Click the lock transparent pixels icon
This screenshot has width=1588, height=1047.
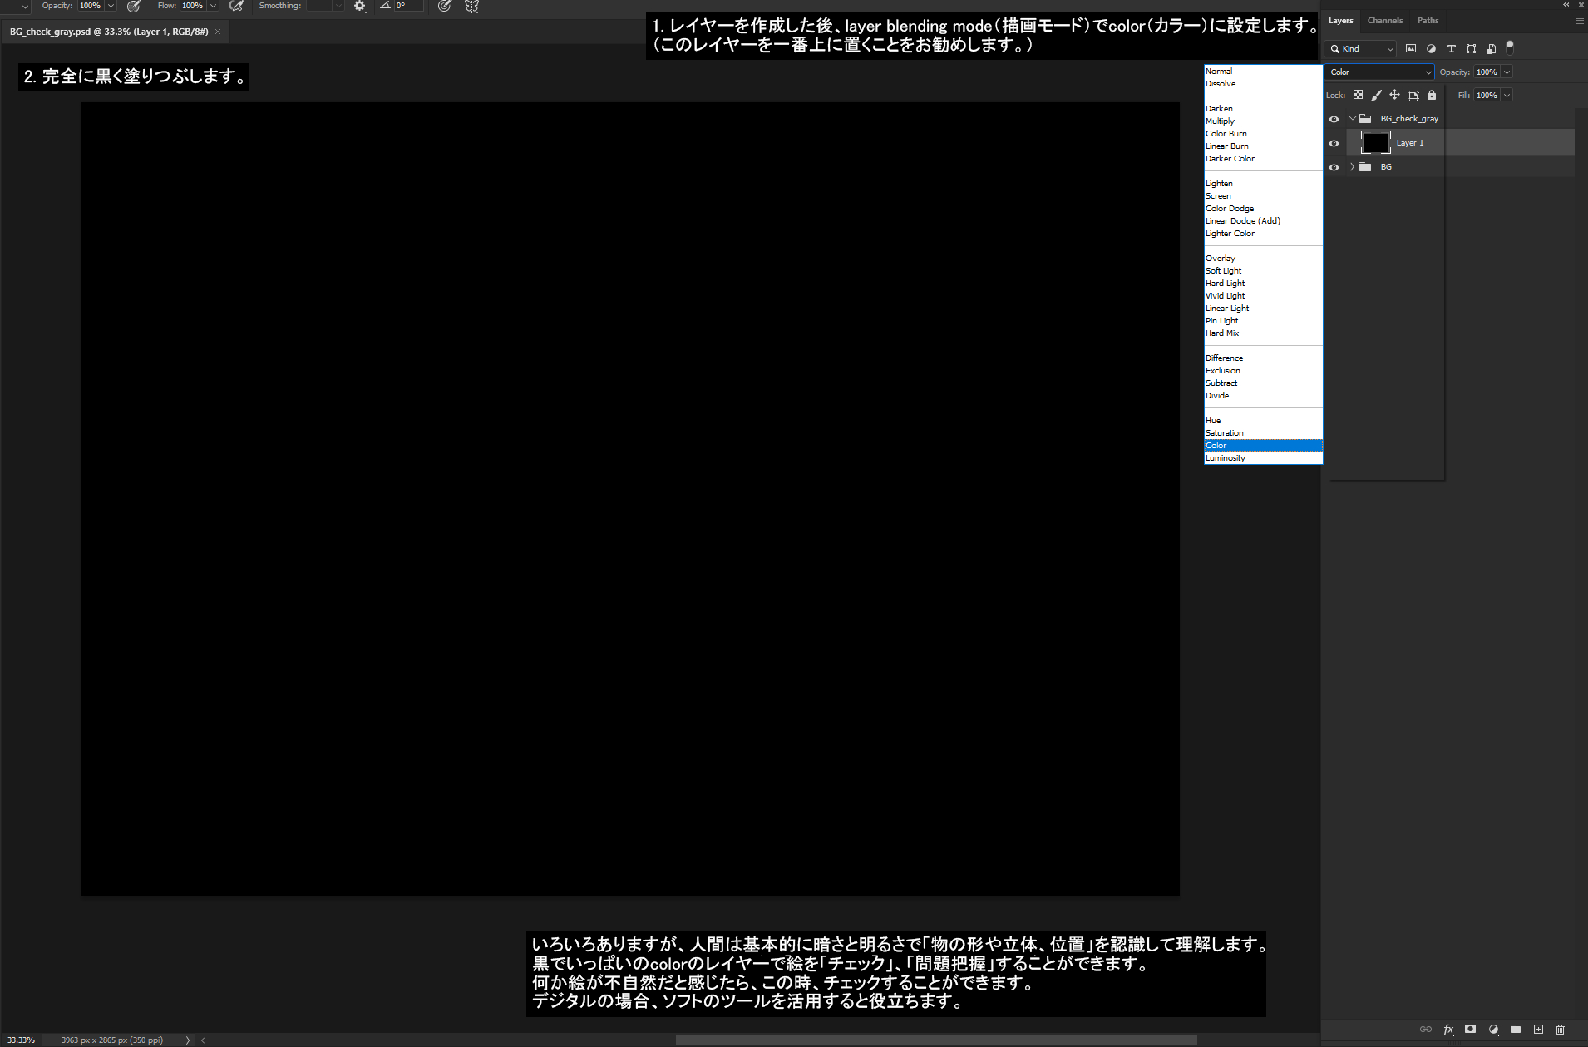pyautogui.click(x=1358, y=95)
